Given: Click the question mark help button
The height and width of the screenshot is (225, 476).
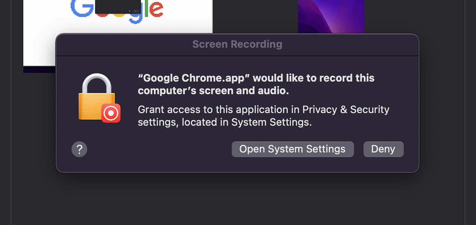Looking at the screenshot, I should tap(79, 149).
